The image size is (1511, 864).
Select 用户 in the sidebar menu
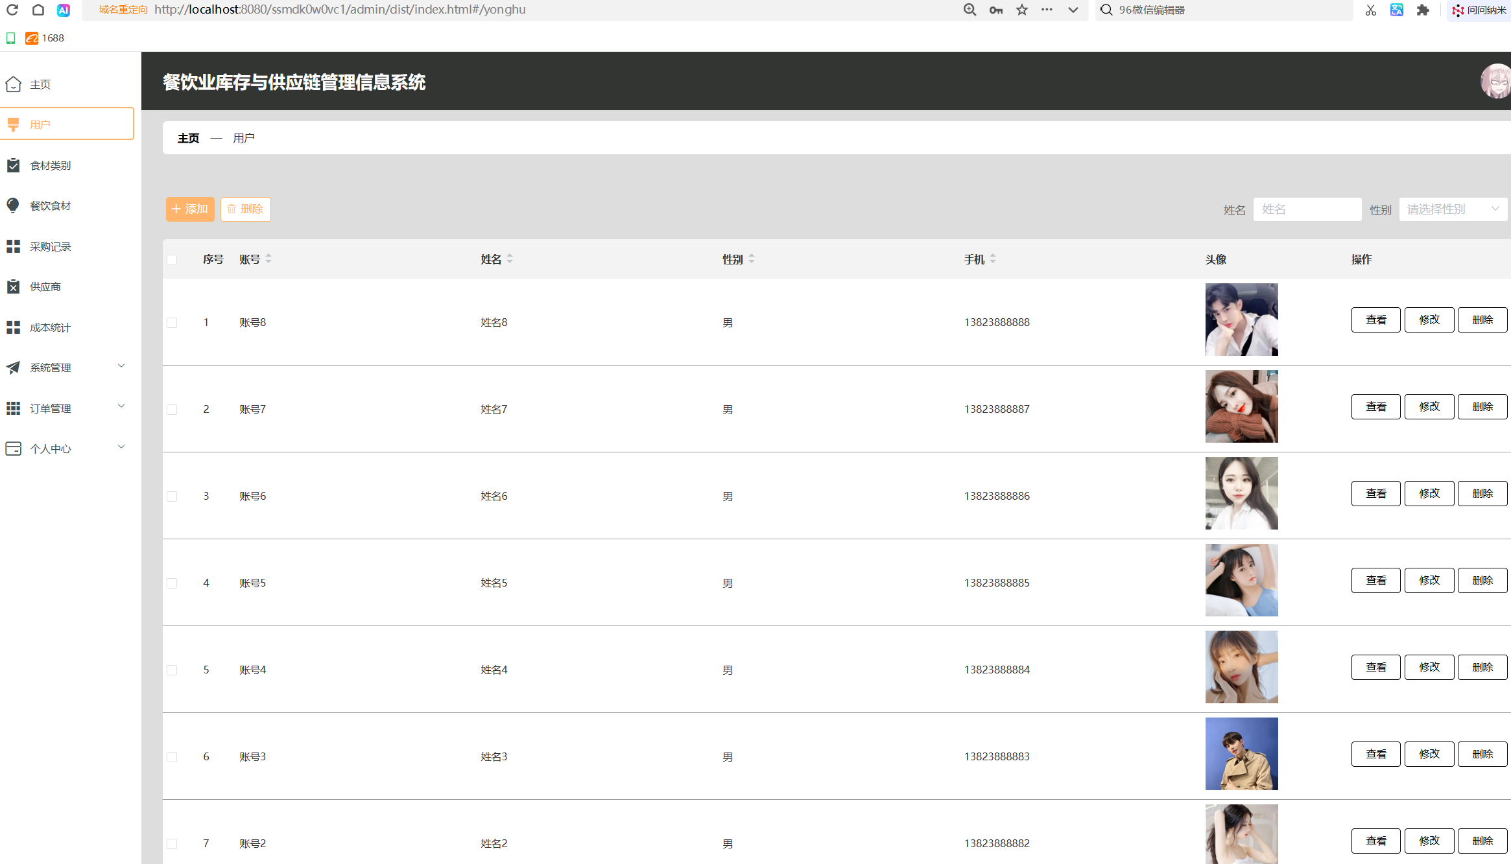67,124
